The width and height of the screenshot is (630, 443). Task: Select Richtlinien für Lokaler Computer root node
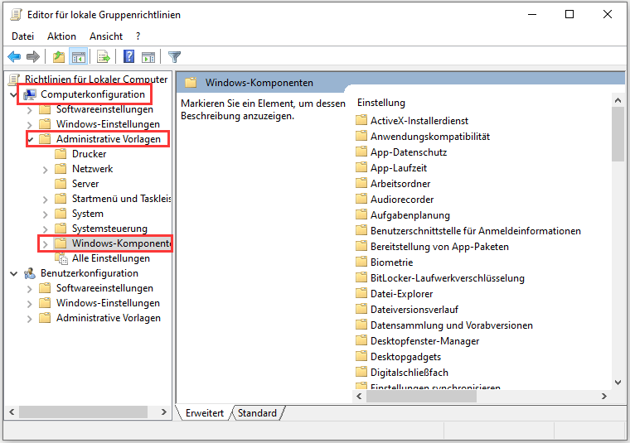coord(96,79)
